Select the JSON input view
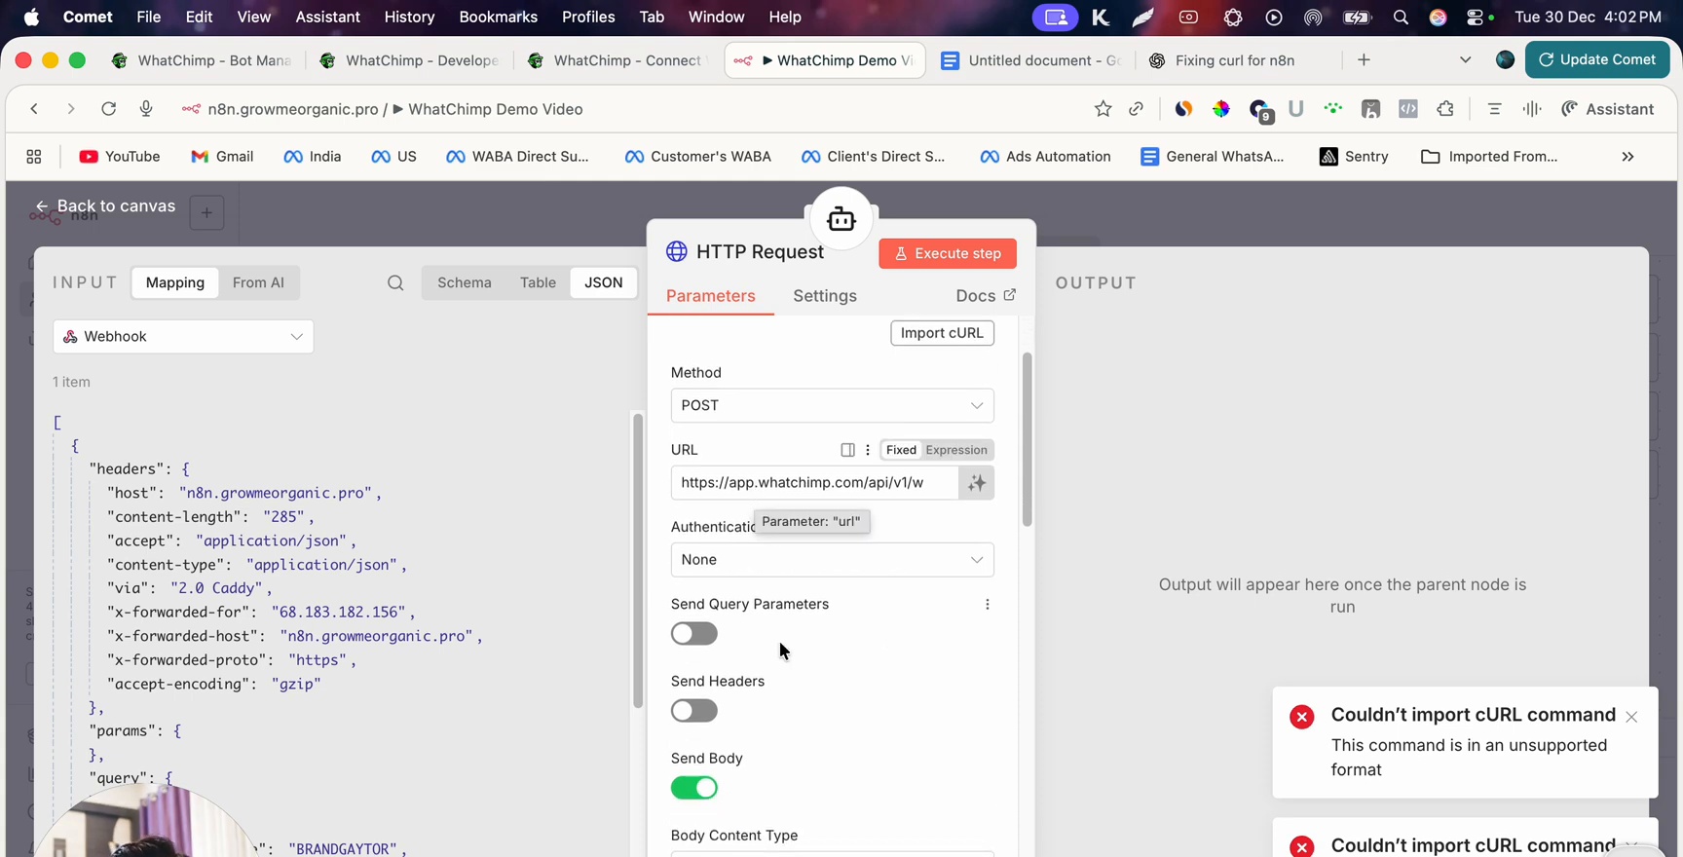The image size is (1683, 857). [603, 282]
